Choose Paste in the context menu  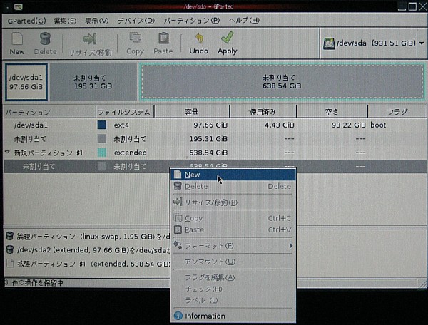click(233, 229)
